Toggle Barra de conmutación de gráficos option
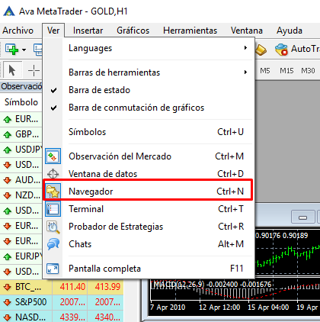This screenshot has width=320, height=322. [x=148, y=108]
